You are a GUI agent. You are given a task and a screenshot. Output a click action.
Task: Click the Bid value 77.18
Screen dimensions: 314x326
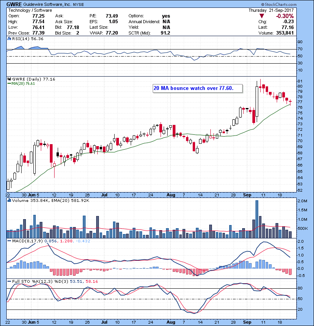coord(73,27)
